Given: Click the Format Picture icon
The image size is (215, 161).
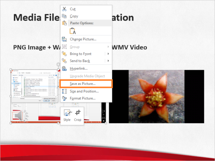Looking at the screenshot, I should 64,98.
